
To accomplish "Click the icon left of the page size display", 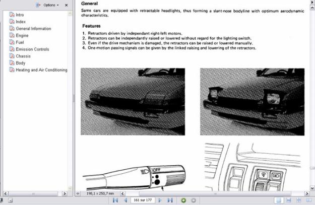I will pyautogui.click(x=78, y=193).
